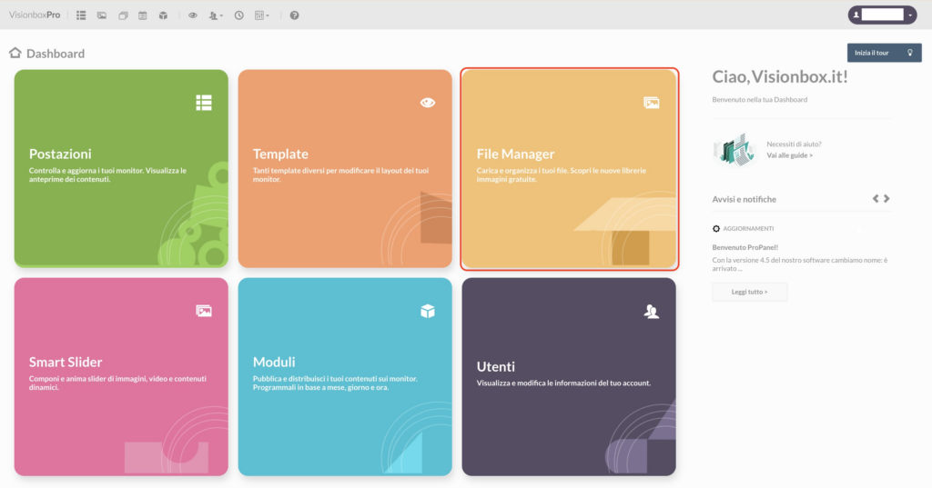Click the eye icon on Template card
932x488 pixels.
pyautogui.click(x=428, y=103)
